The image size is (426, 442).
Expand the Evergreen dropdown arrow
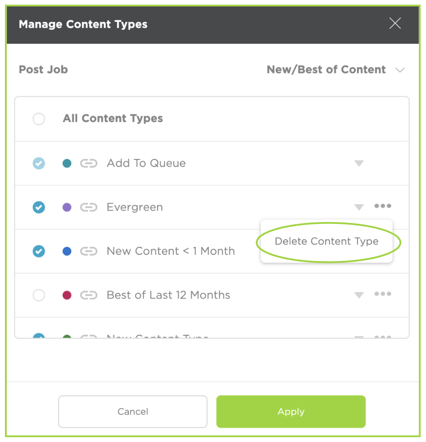click(359, 207)
